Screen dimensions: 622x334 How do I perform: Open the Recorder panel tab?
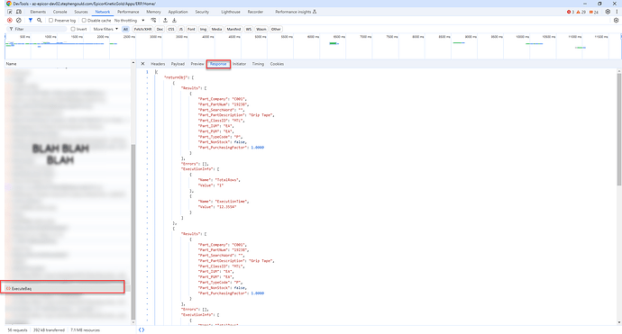[x=255, y=12]
